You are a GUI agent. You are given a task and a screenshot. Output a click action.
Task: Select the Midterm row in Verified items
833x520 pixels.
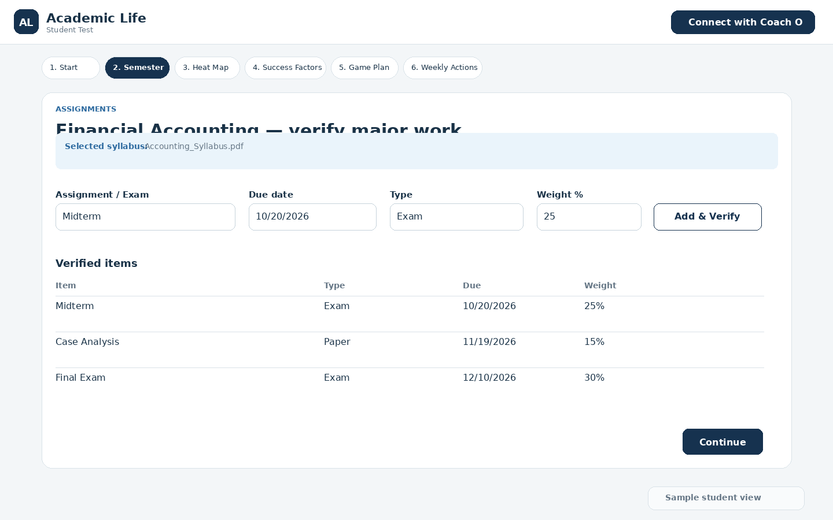click(x=410, y=314)
